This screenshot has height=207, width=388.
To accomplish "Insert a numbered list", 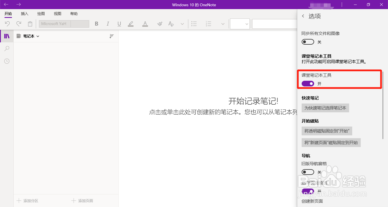I will 208,24.
